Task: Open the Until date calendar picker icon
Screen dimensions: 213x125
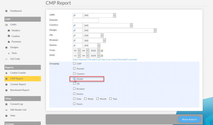Action: point(102,56)
